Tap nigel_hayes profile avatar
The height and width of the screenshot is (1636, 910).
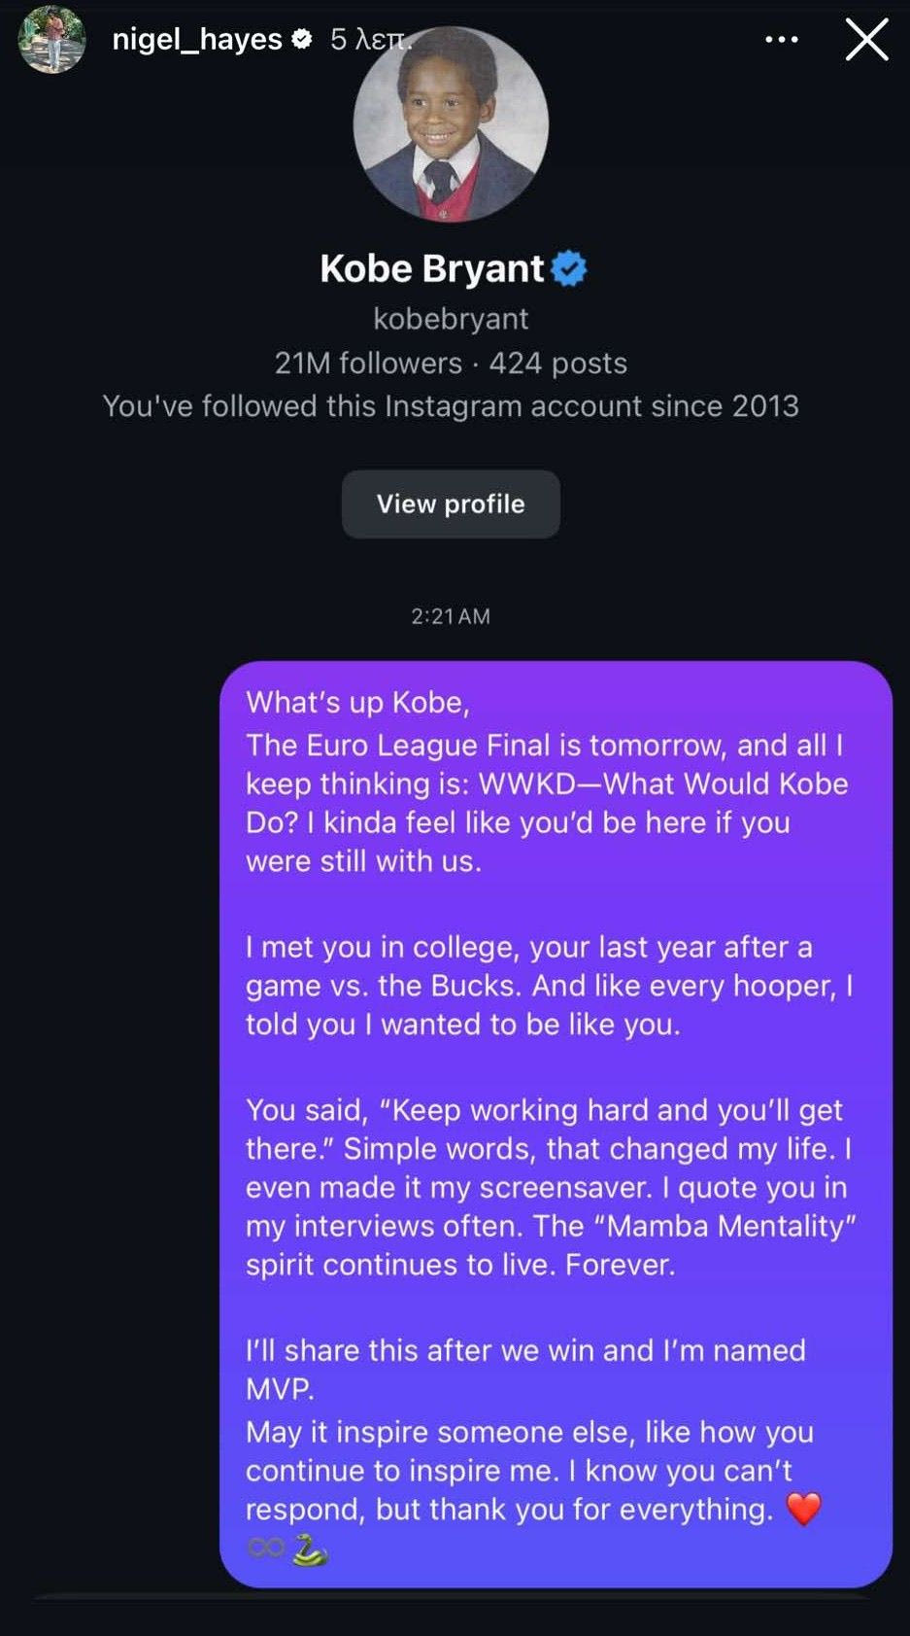click(x=52, y=40)
